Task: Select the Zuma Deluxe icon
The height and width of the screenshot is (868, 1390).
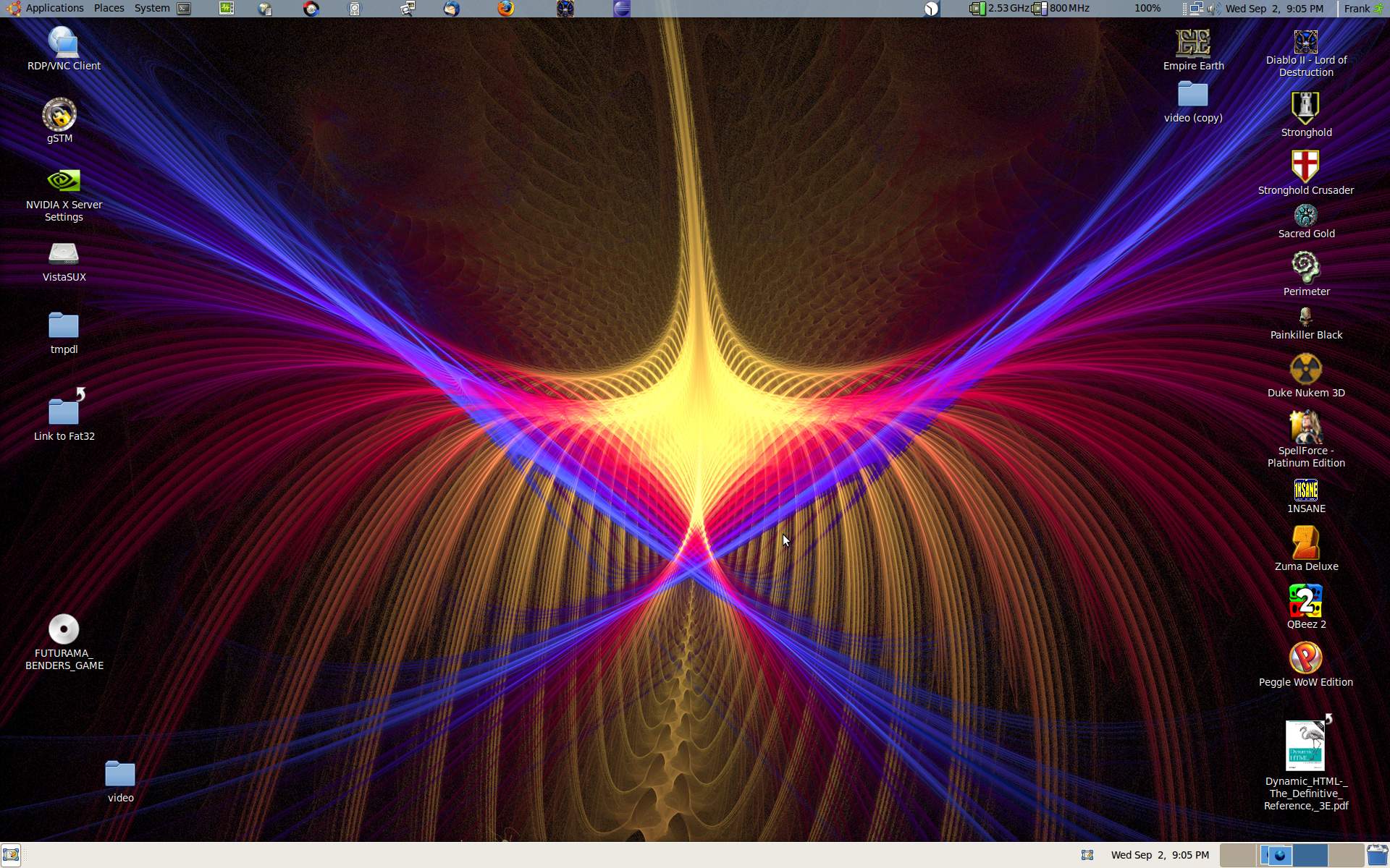Action: (x=1306, y=548)
